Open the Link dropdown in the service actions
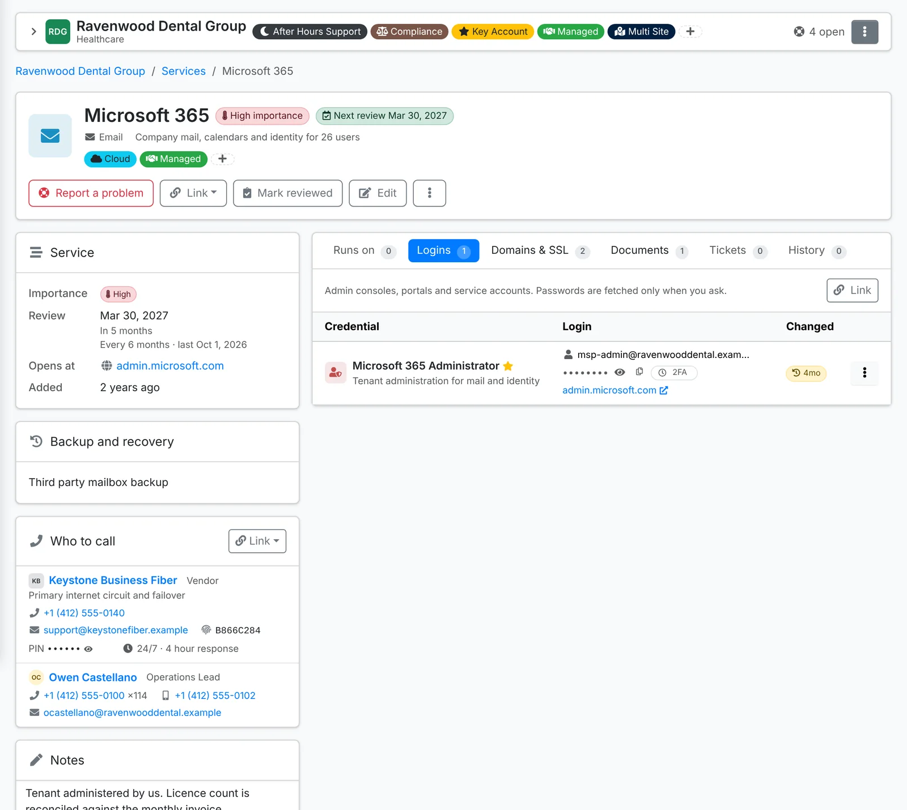 coord(193,193)
